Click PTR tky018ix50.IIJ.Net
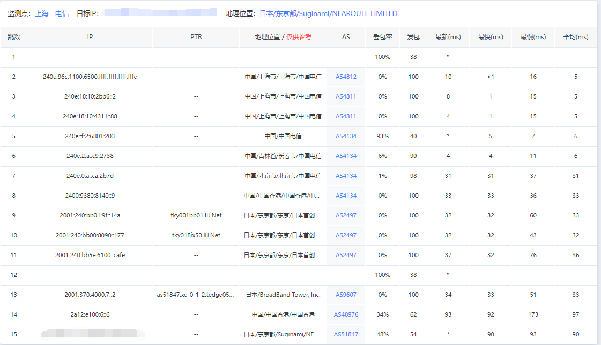 (196, 235)
